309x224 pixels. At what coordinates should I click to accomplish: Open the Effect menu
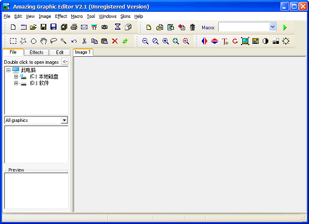[x=61, y=16]
